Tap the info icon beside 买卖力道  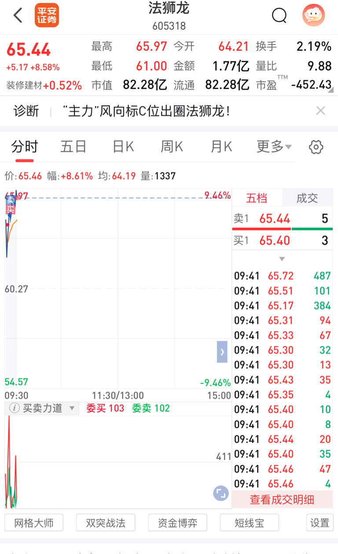click(x=14, y=408)
